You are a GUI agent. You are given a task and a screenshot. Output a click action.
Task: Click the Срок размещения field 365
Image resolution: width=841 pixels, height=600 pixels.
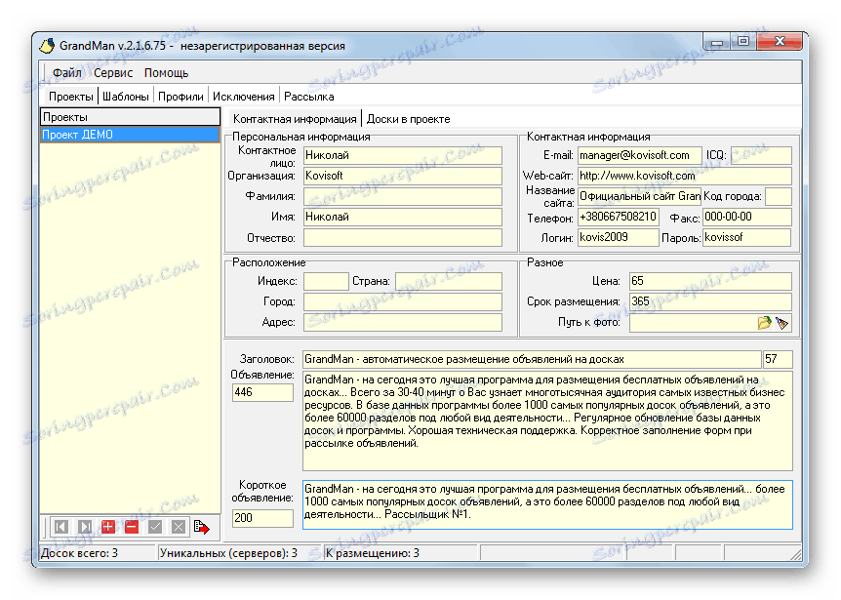click(710, 301)
